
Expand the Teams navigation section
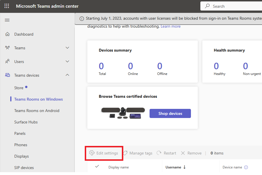coord(67,48)
